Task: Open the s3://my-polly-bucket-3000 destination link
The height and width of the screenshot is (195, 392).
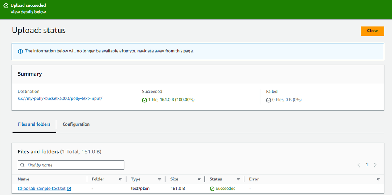Action: [x=60, y=98]
